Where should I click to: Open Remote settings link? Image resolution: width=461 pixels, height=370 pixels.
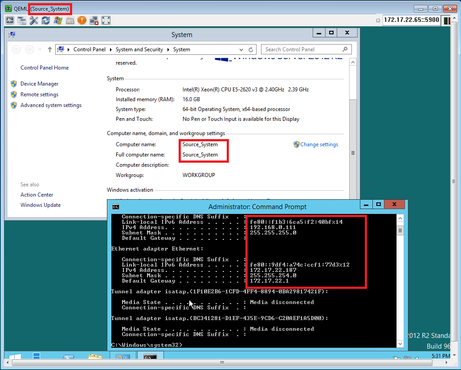(39, 95)
